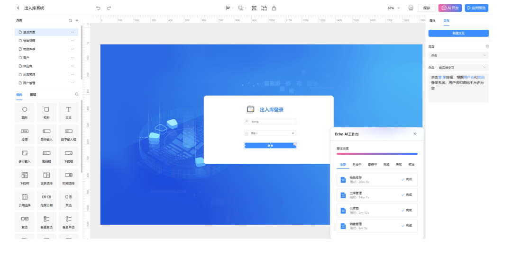
Task: Pick the 多行输入 component
Action: point(25,156)
